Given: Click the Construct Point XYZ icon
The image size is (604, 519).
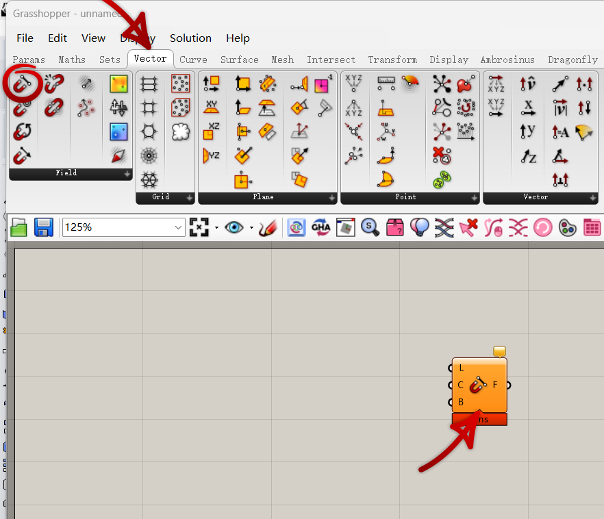Looking at the screenshot, I should 353,84.
